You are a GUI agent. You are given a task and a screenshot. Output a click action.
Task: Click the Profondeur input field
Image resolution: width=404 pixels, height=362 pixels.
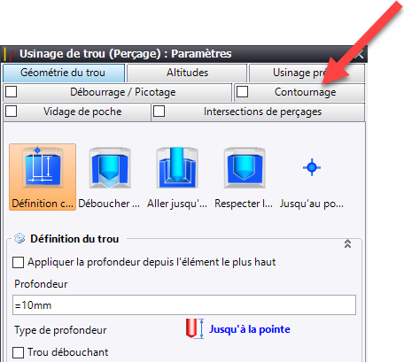(x=184, y=305)
